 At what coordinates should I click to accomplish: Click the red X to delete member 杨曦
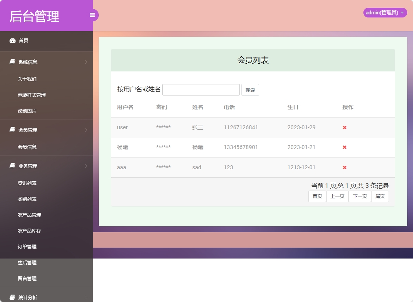point(344,147)
